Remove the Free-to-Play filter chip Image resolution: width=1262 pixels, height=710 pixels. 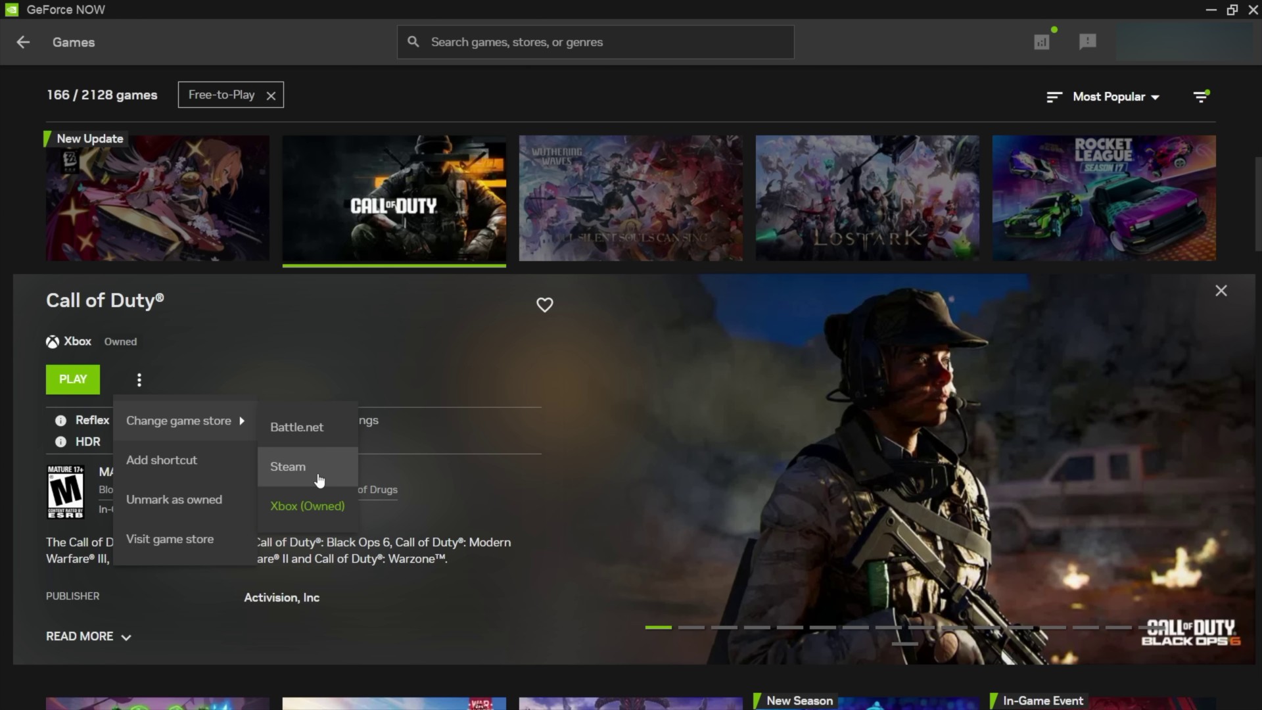pyautogui.click(x=271, y=95)
